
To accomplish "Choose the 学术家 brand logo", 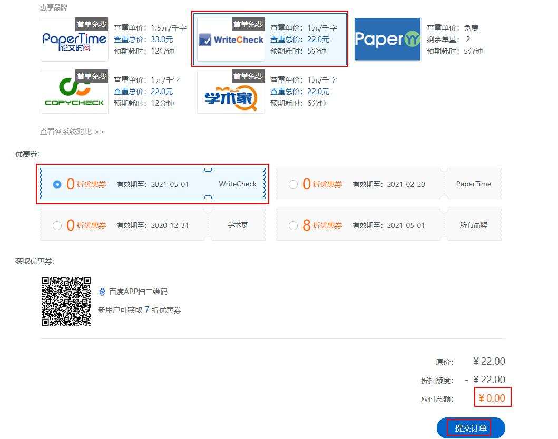I will coord(231,92).
